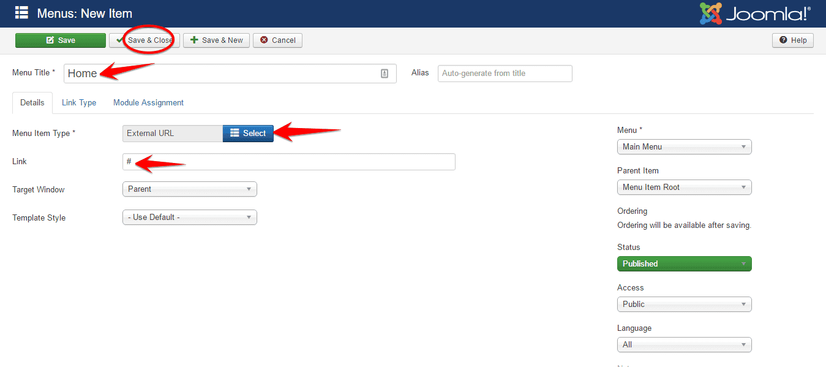
Task: Open the Module Assignment tab
Action: point(148,103)
